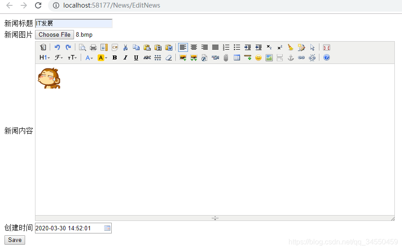Insert a bulleted list
This screenshot has height=250, width=402.
236,47
